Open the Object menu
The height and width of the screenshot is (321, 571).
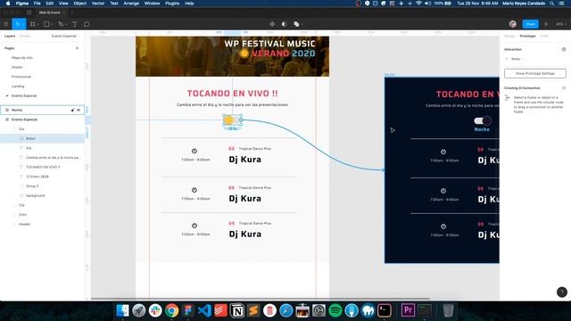click(80, 4)
